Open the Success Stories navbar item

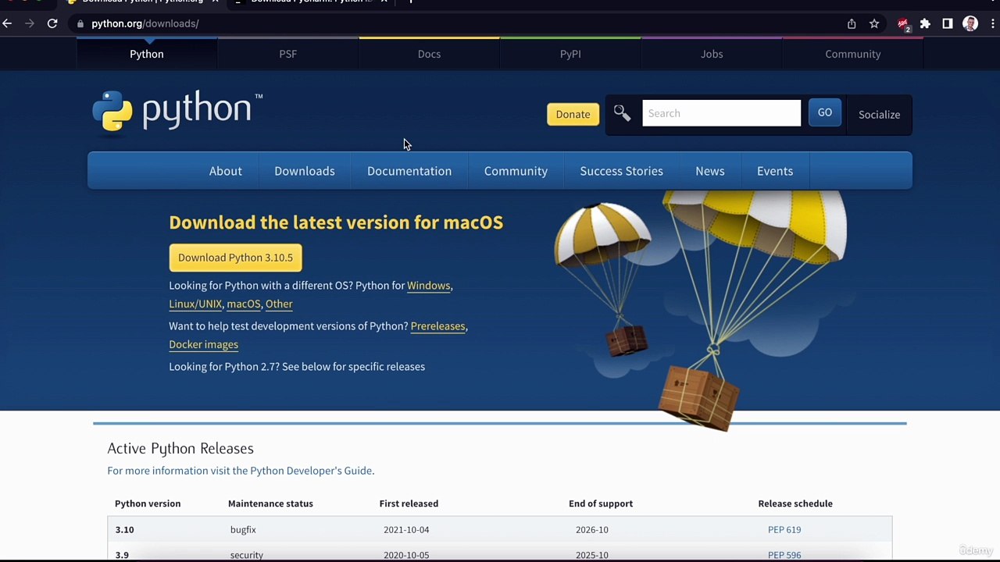click(x=621, y=171)
